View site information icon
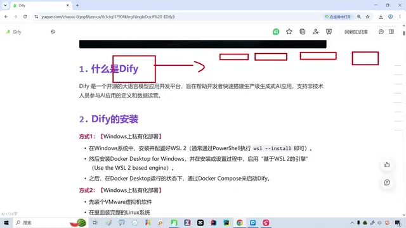406x228 pixels. (36, 17)
